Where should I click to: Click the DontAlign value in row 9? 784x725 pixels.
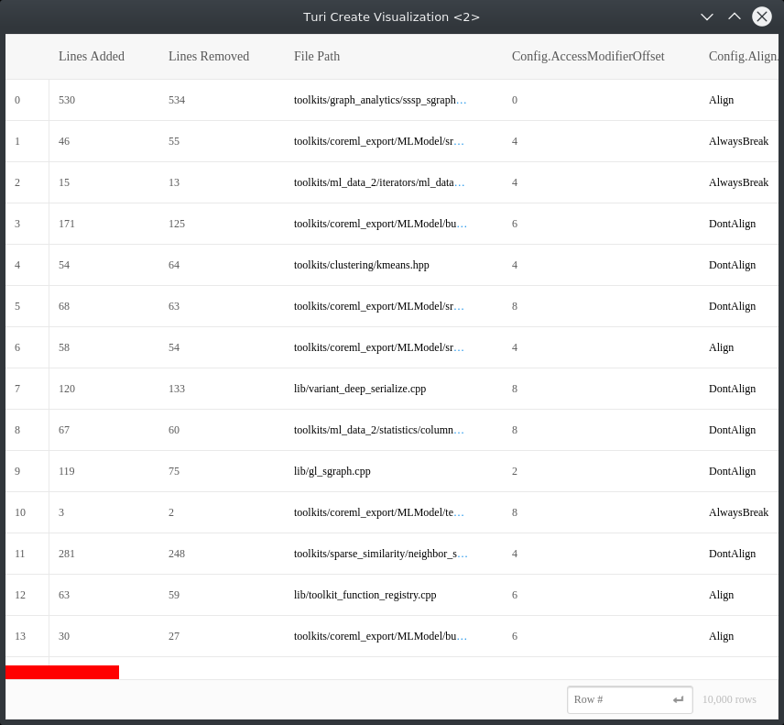[732, 471]
